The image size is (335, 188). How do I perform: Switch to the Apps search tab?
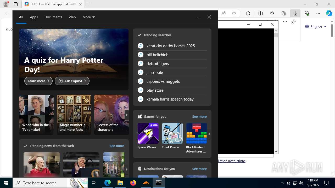(x=34, y=17)
